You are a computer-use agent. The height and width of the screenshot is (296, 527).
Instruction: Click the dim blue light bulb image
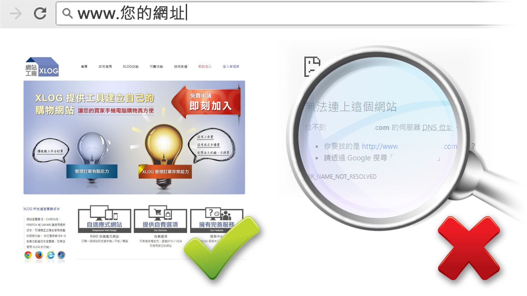point(92,148)
